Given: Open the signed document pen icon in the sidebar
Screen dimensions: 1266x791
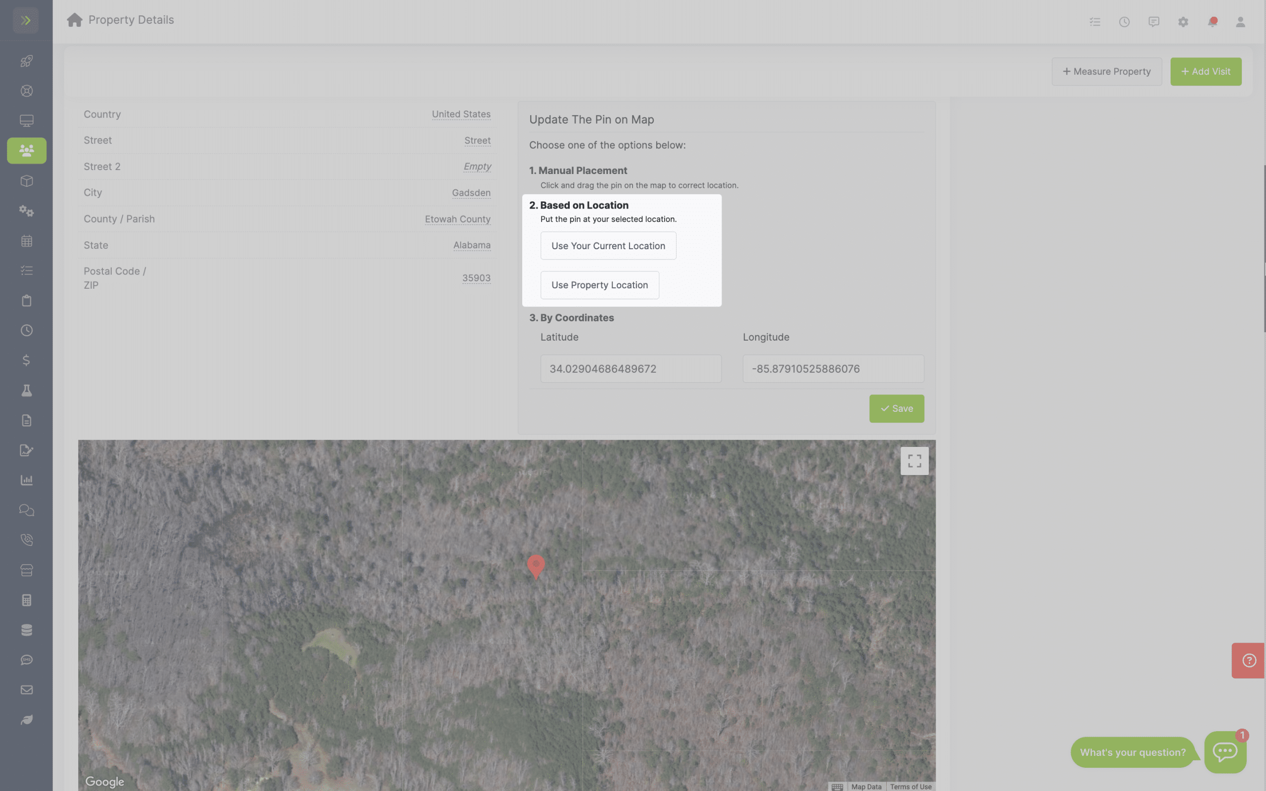Looking at the screenshot, I should [x=27, y=450].
